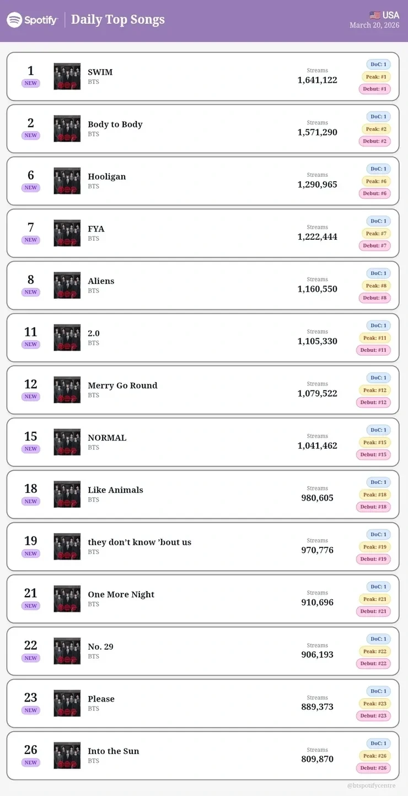The width and height of the screenshot is (408, 796).
Task: Open the SWIM album cover thumbnail
Action: 67,76
